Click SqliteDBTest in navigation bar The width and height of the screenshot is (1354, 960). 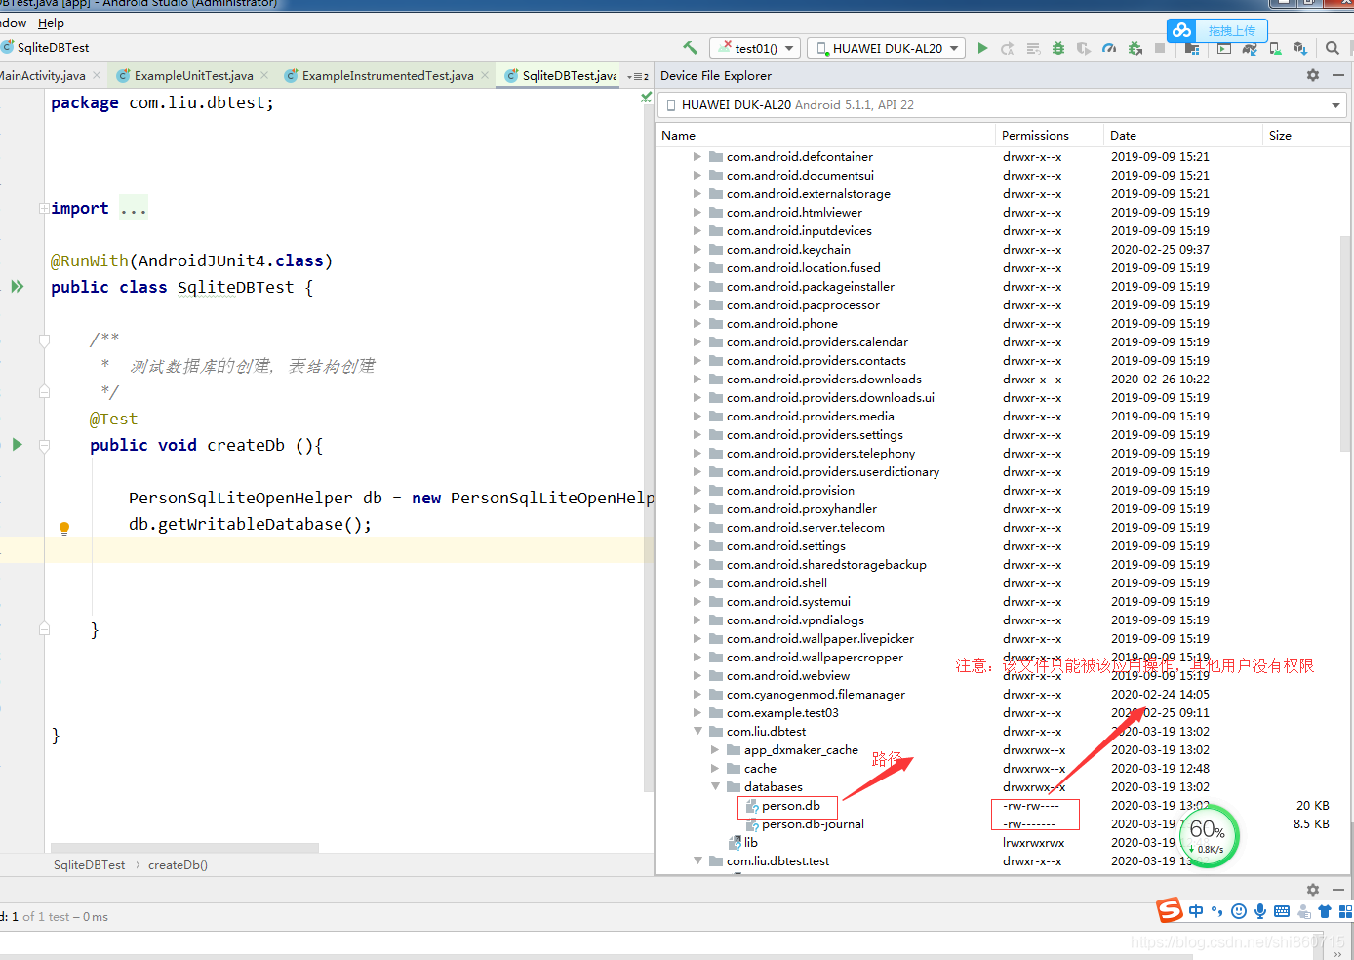(53, 47)
